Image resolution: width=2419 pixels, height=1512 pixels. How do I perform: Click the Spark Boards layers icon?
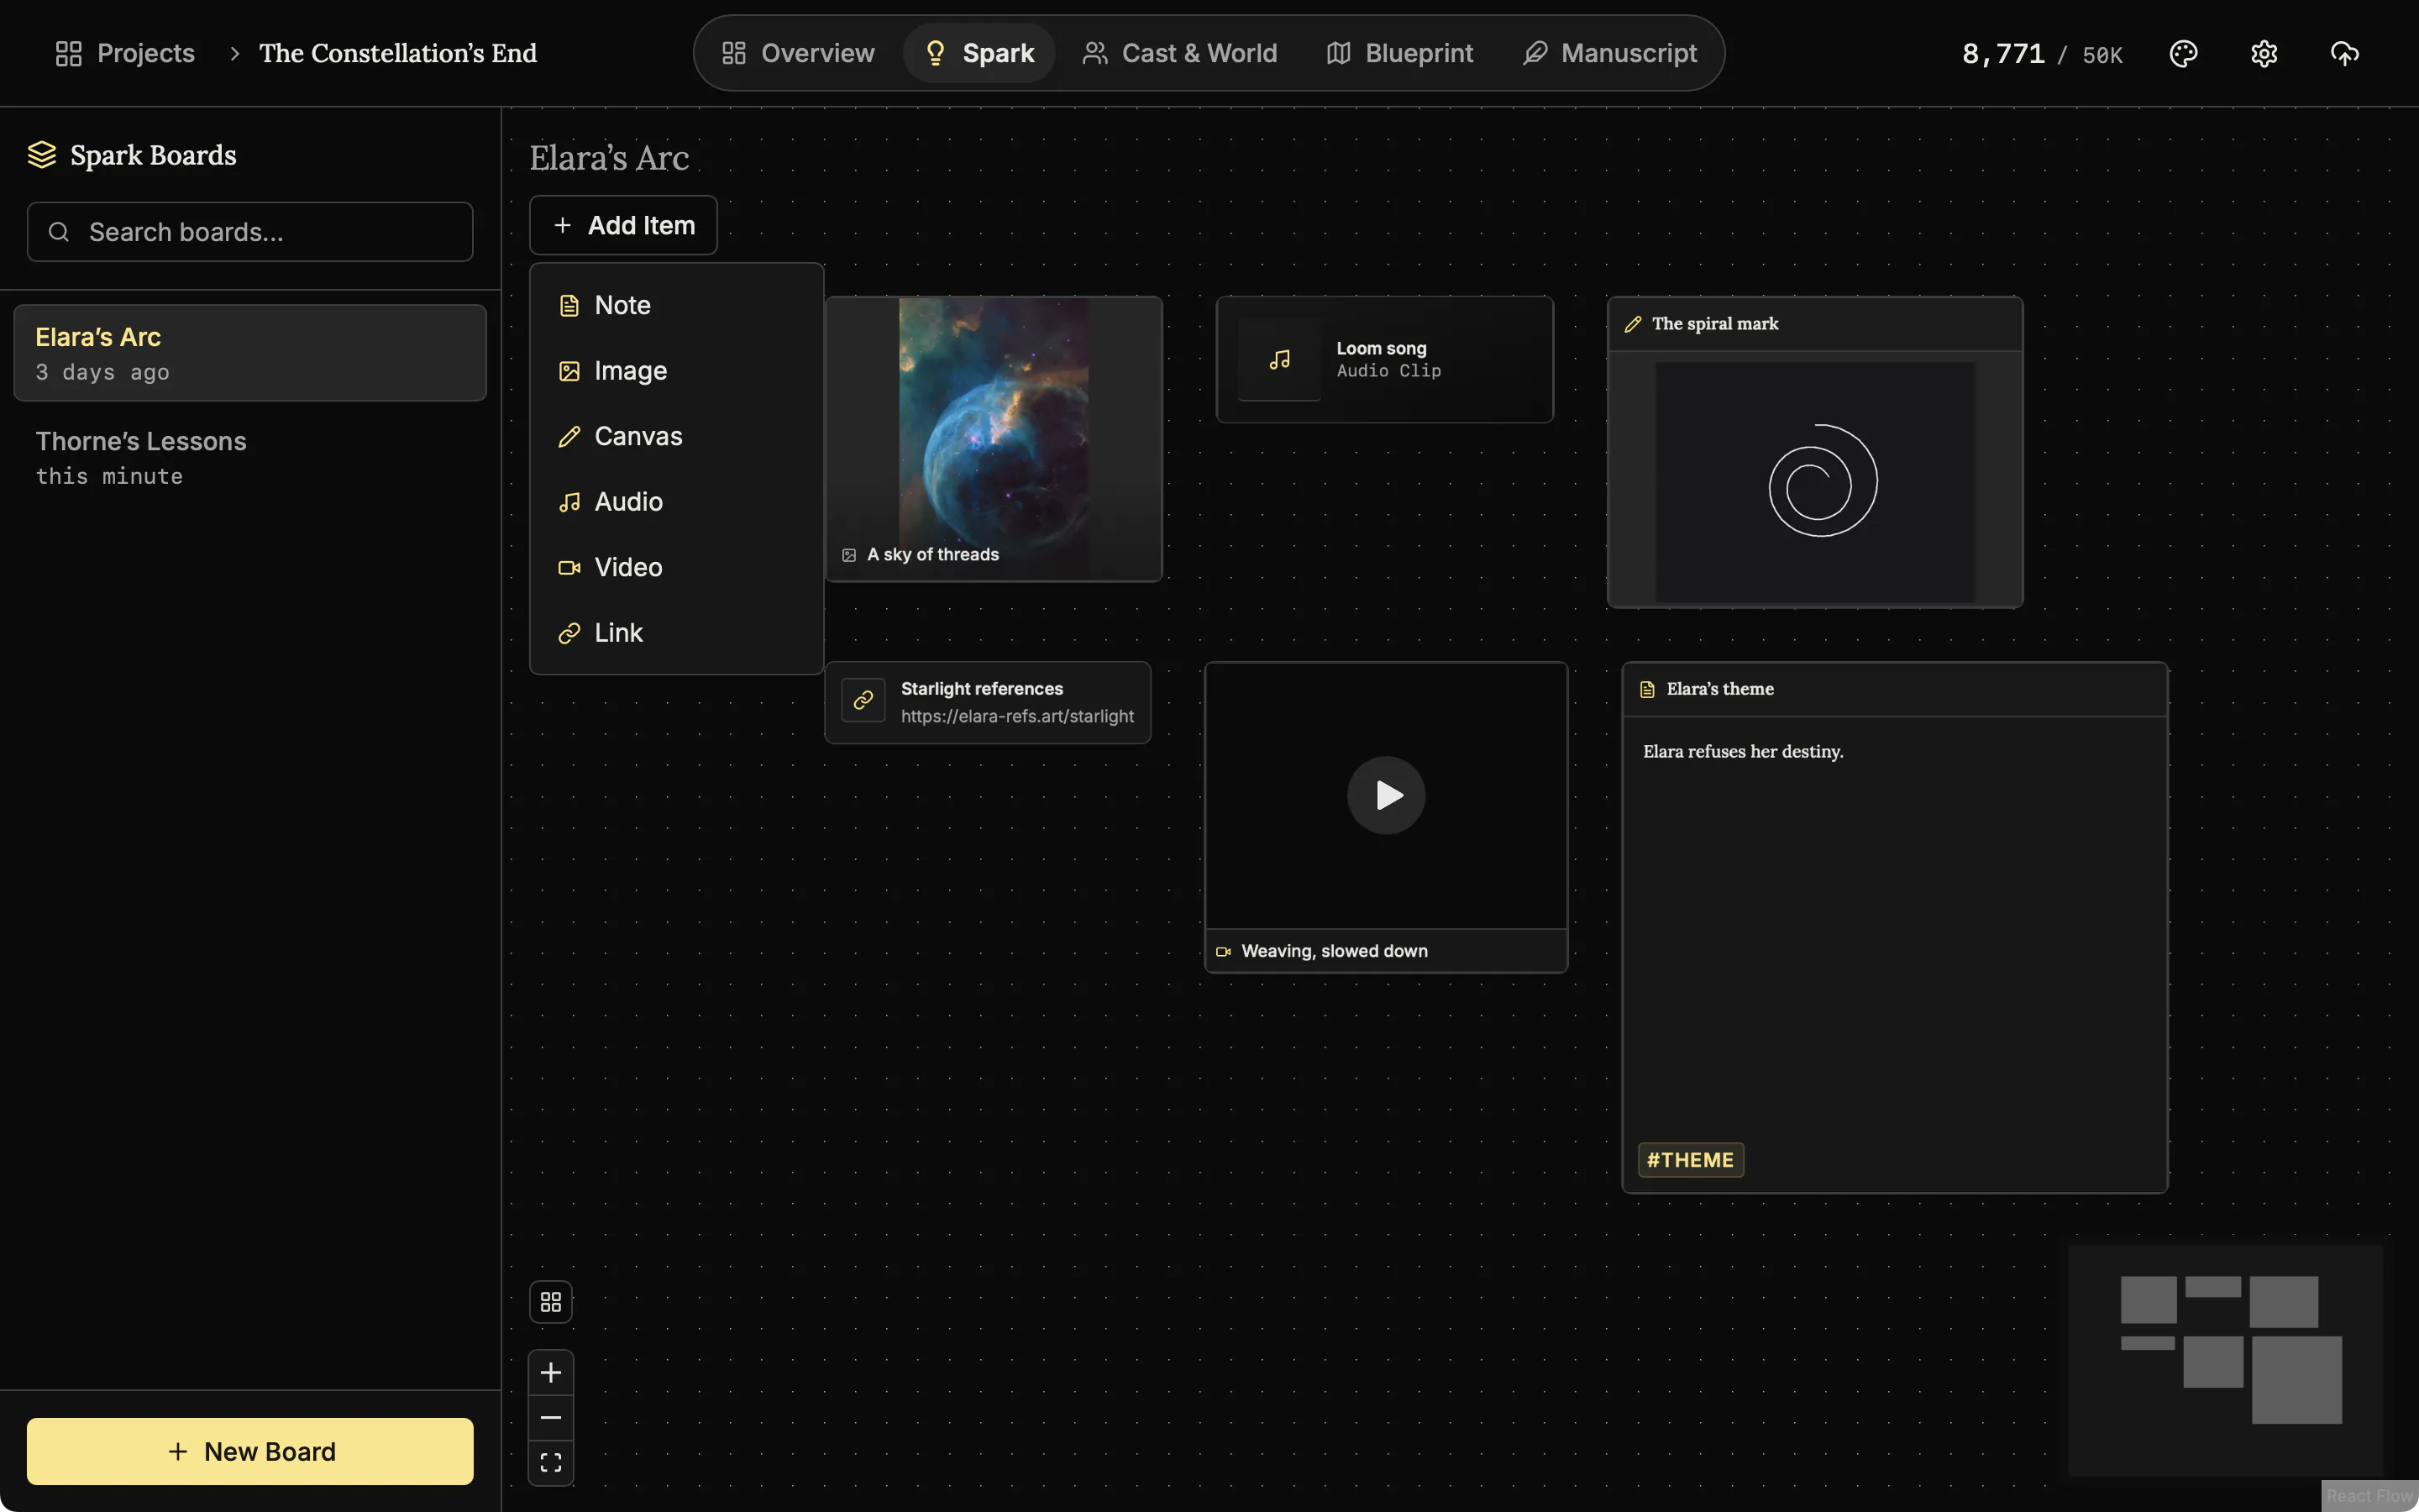click(42, 155)
